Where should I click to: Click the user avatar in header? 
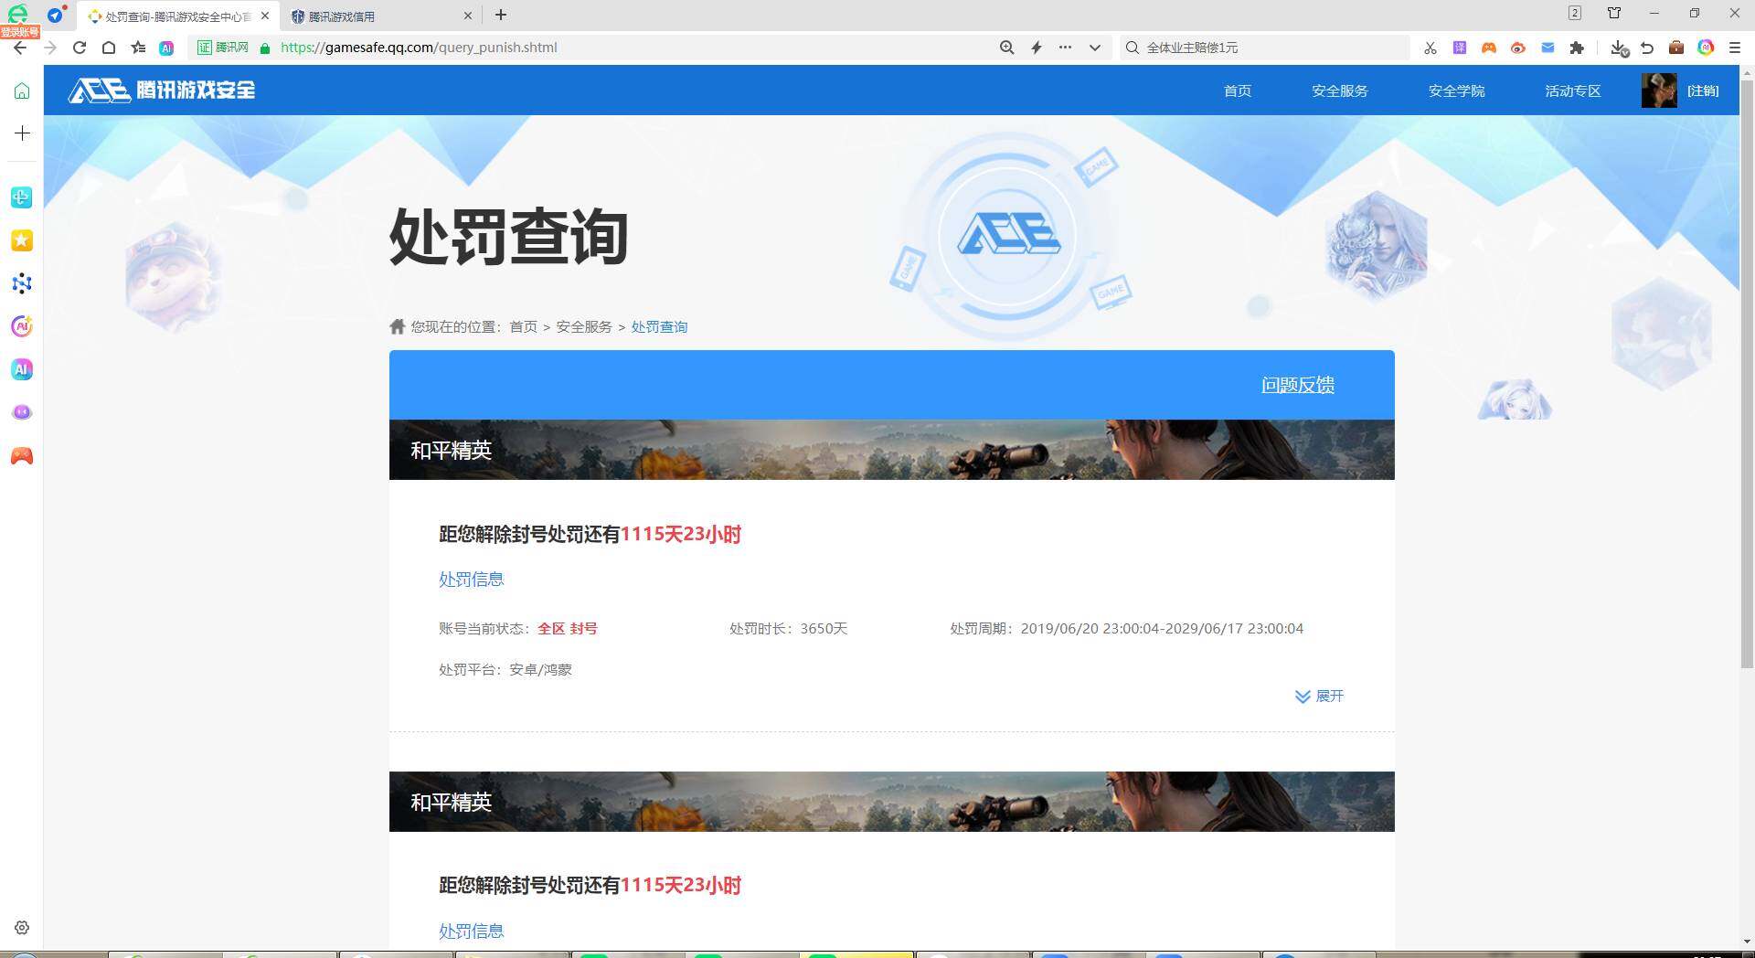(1659, 90)
